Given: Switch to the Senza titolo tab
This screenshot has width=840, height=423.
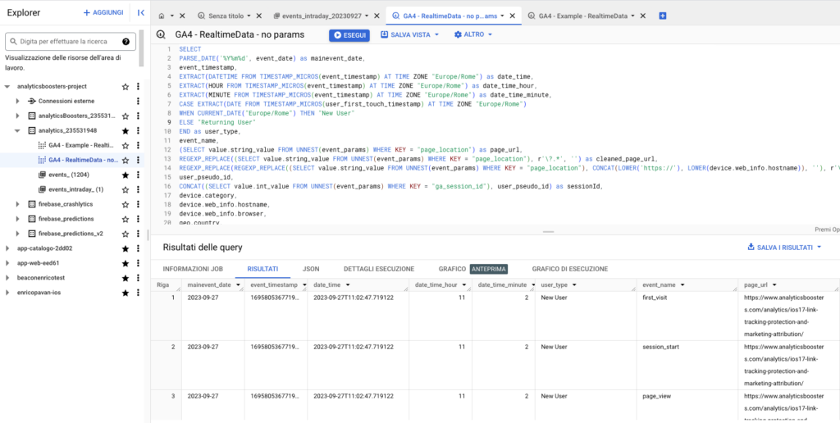Looking at the screenshot, I should (225, 16).
